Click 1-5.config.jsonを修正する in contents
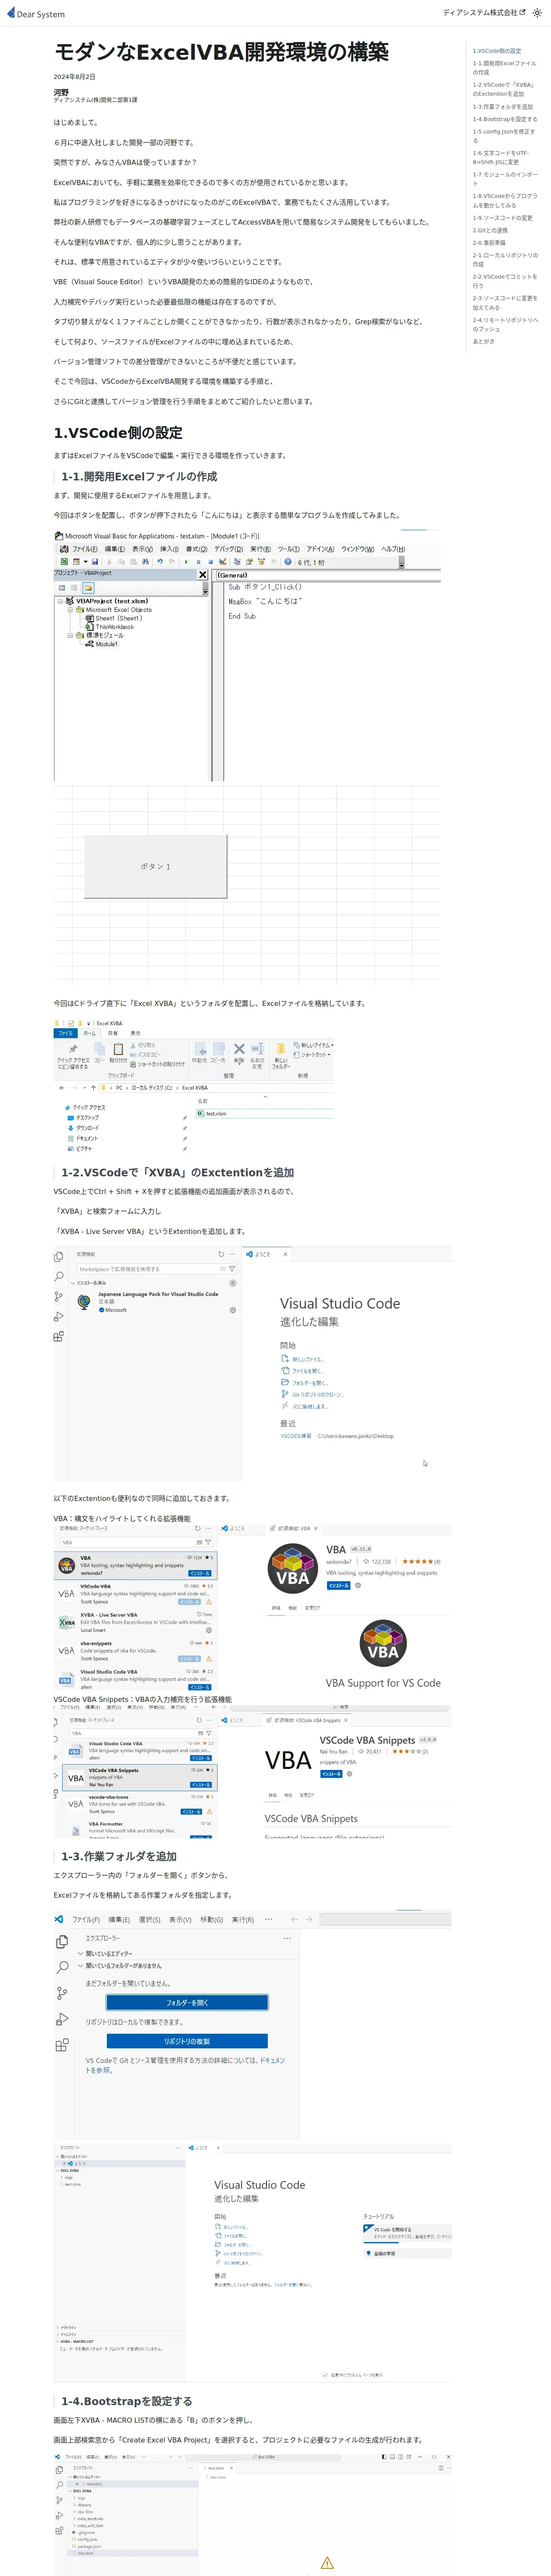Image resolution: width=551 pixels, height=2576 pixels. point(504,136)
